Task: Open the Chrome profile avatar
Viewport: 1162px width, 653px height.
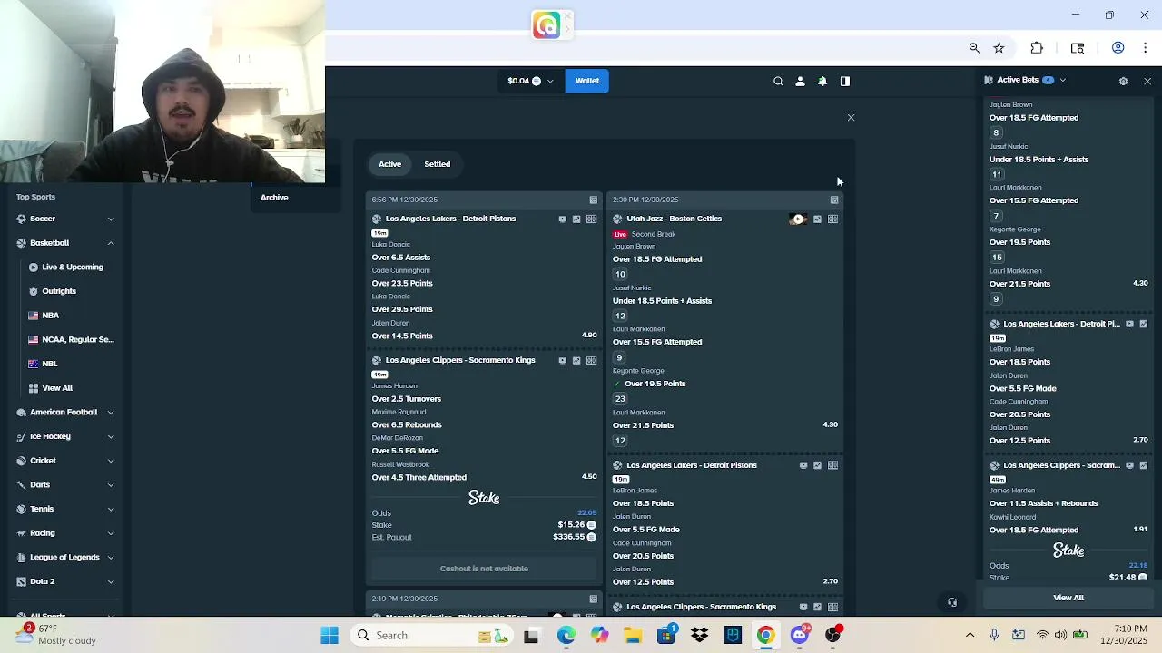Action: (1118, 48)
